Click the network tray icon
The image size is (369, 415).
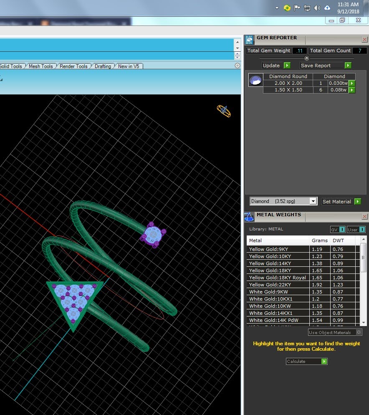(307, 8)
